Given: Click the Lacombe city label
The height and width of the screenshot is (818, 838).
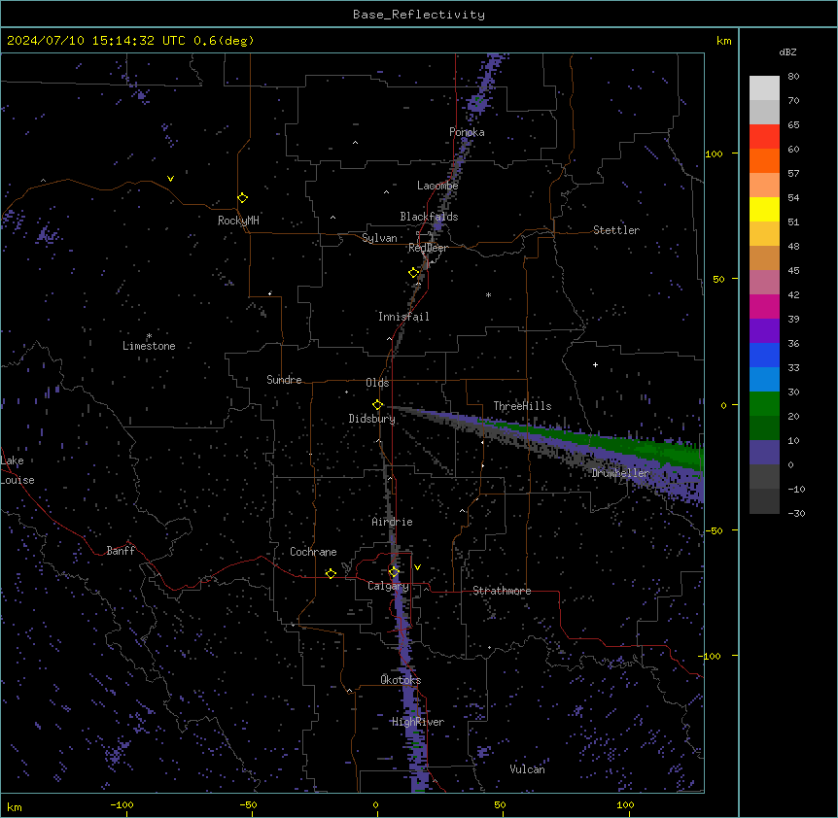Looking at the screenshot, I should click(437, 186).
